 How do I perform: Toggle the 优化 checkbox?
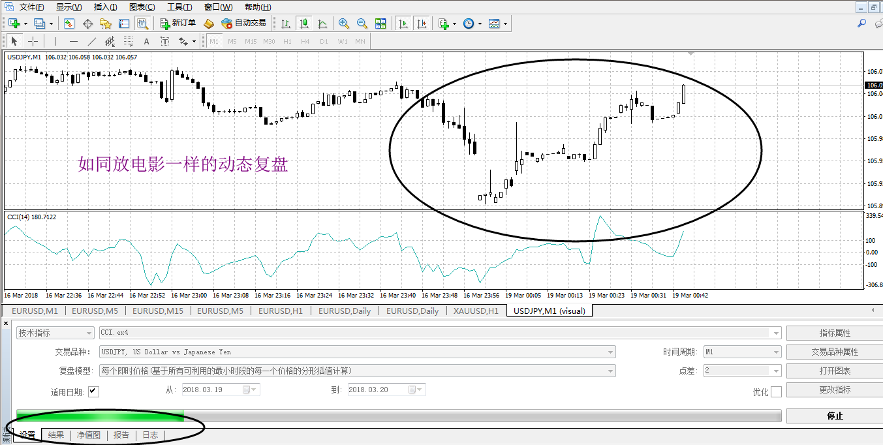click(x=776, y=391)
